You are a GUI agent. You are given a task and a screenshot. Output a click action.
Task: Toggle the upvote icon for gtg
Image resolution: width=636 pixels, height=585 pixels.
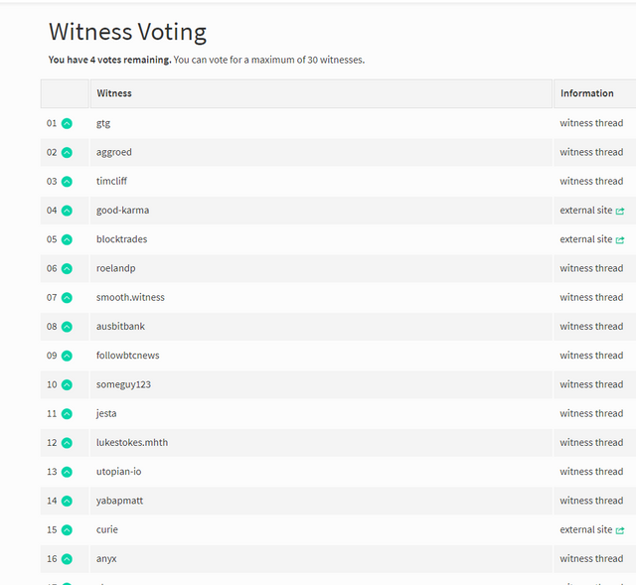[x=67, y=123]
